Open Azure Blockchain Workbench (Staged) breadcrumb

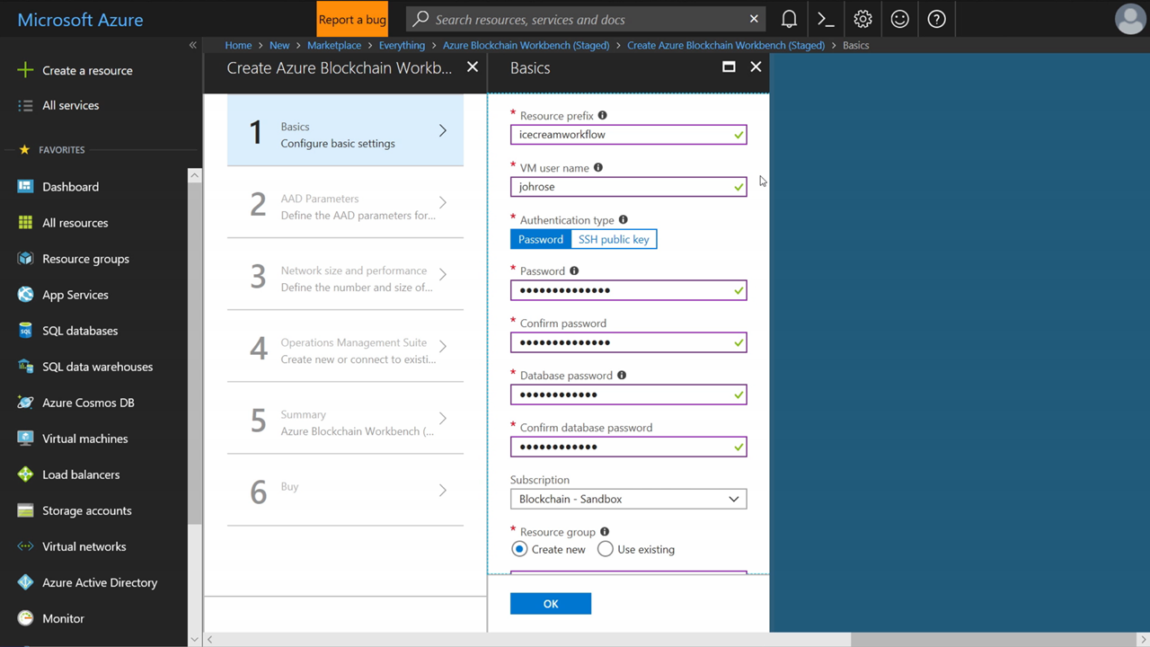coord(526,45)
